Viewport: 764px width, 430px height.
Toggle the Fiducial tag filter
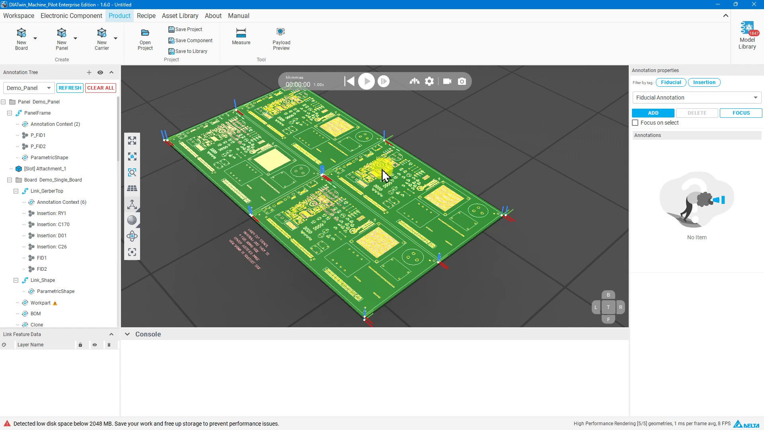pos(671,82)
